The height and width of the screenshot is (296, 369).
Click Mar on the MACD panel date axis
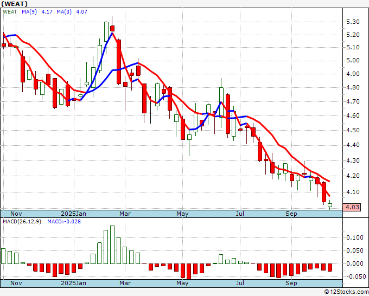pyautogui.click(x=125, y=283)
